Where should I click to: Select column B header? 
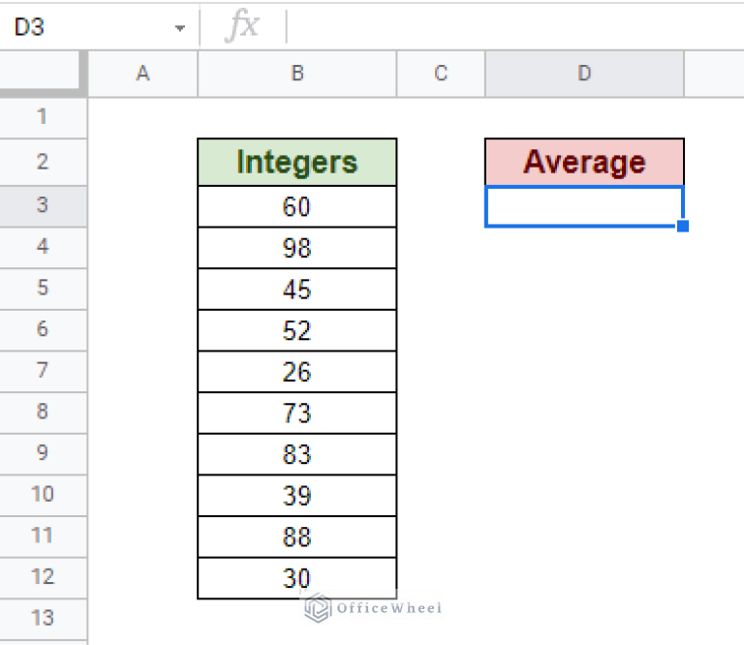click(296, 74)
